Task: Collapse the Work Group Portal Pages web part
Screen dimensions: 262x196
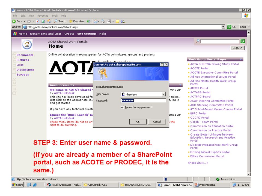Action: tap(241, 59)
